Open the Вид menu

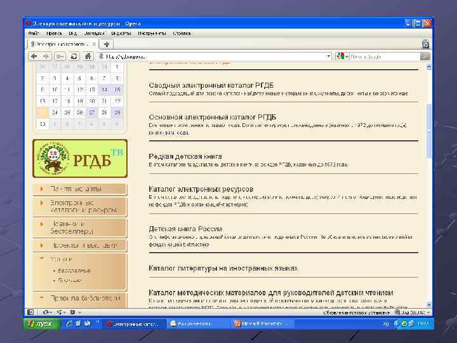[73, 33]
